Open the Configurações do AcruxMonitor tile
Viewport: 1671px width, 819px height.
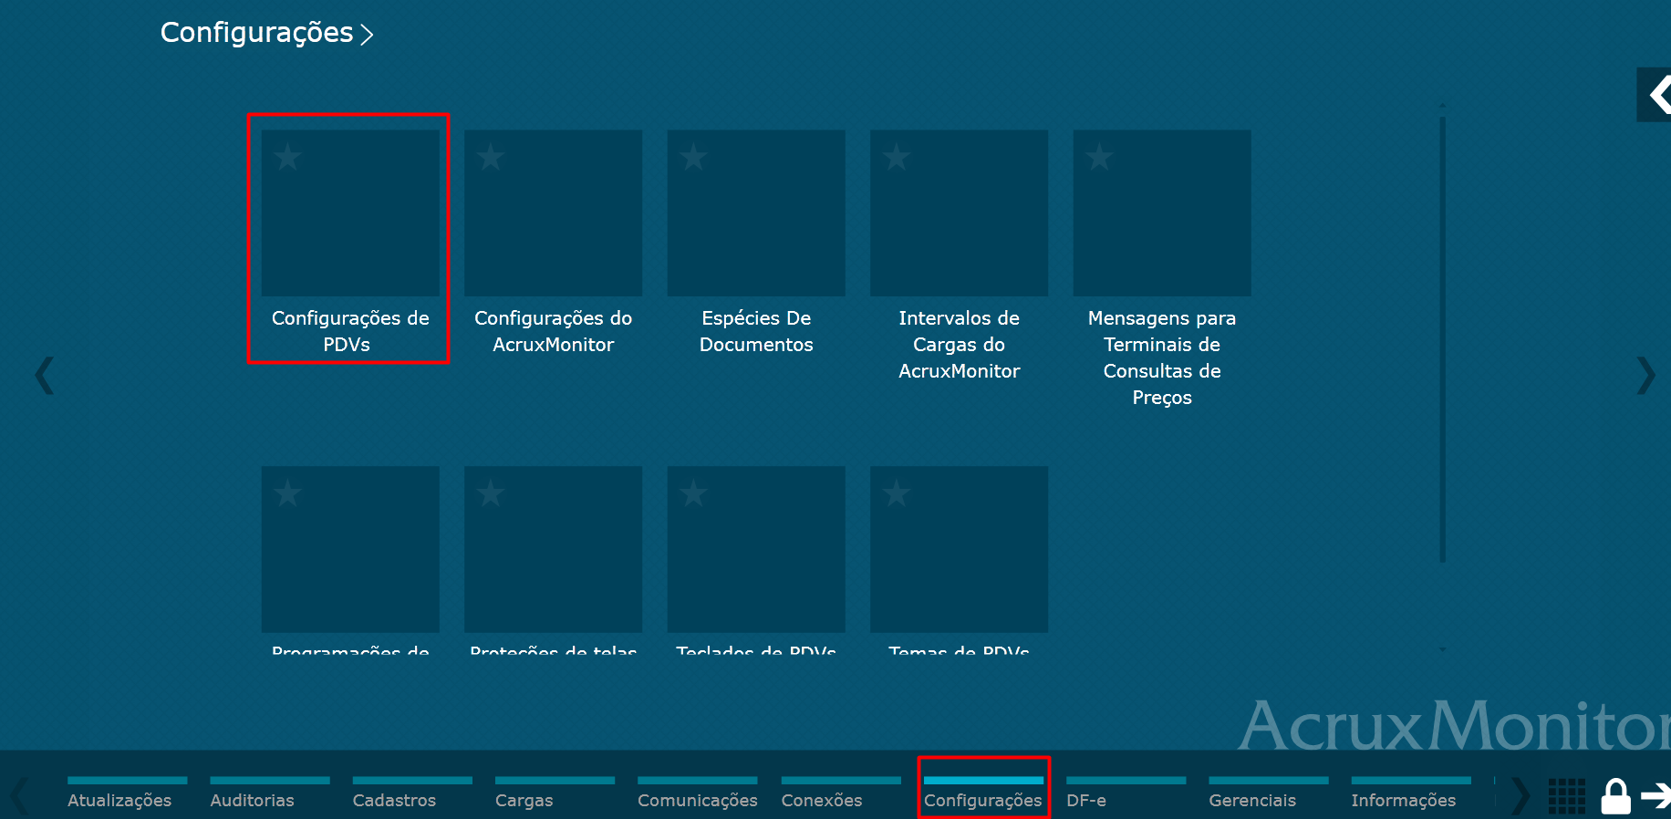[554, 213]
